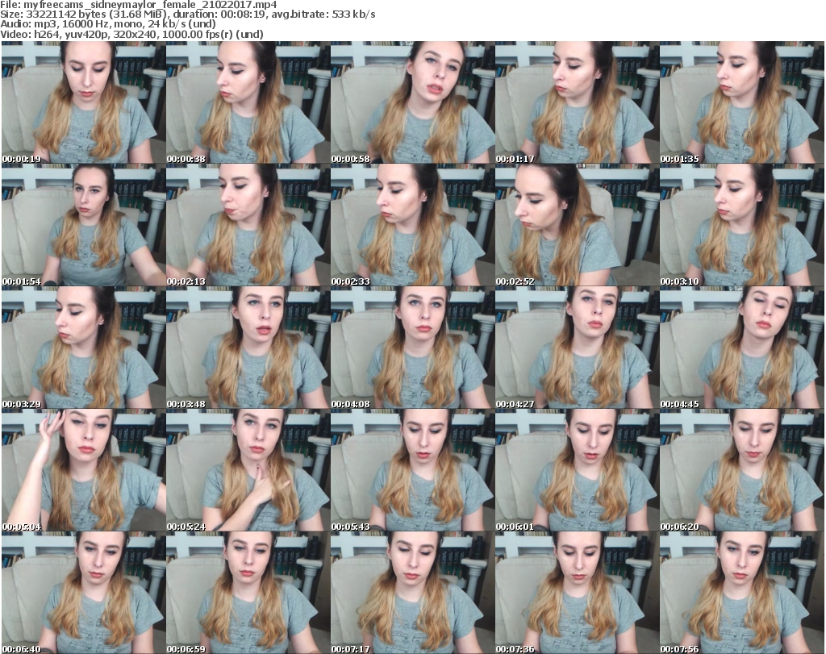
Task: Click the Video h264 320x240 info line
Action: click(131, 34)
